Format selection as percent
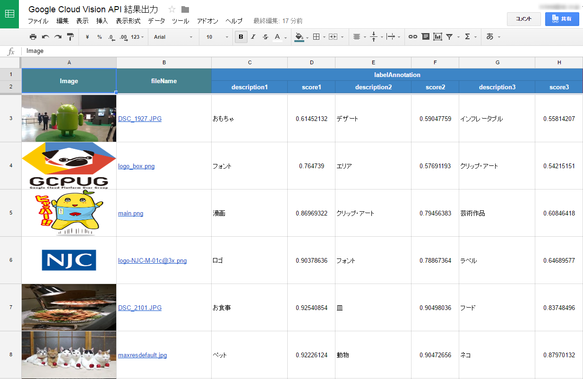 click(101, 36)
